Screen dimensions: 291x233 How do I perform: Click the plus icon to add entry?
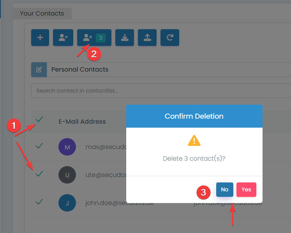[40, 38]
